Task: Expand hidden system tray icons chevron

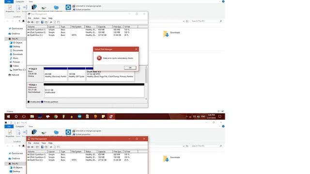Action: pyautogui.click(x=186, y=116)
